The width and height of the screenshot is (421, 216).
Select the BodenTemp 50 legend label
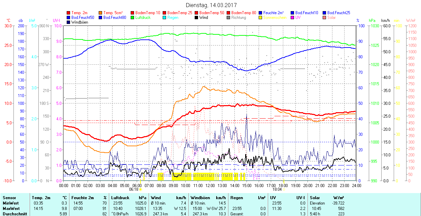pyautogui.click(x=212, y=12)
